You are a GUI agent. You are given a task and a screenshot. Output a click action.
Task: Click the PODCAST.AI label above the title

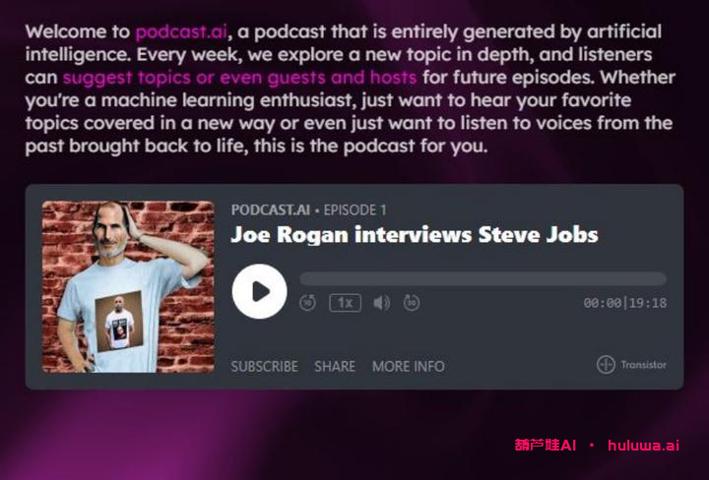pyautogui.click(x=270, y=210)
